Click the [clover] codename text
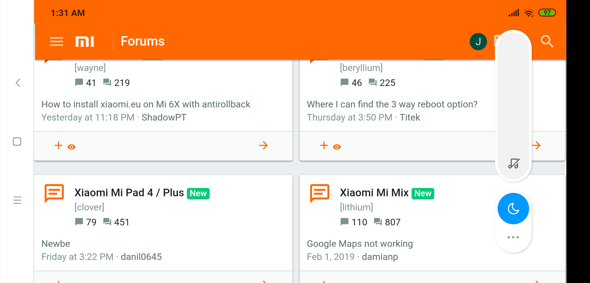 [89, 207]
